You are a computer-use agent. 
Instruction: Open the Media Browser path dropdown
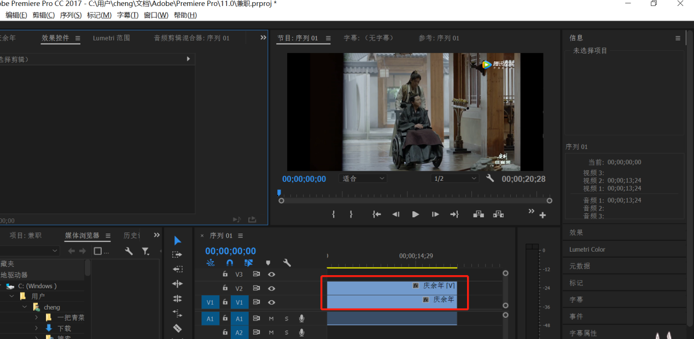tap(30, 251)
